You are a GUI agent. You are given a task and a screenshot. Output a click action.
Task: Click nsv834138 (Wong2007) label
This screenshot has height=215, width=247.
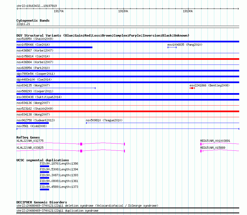click(x=33, y=114)
